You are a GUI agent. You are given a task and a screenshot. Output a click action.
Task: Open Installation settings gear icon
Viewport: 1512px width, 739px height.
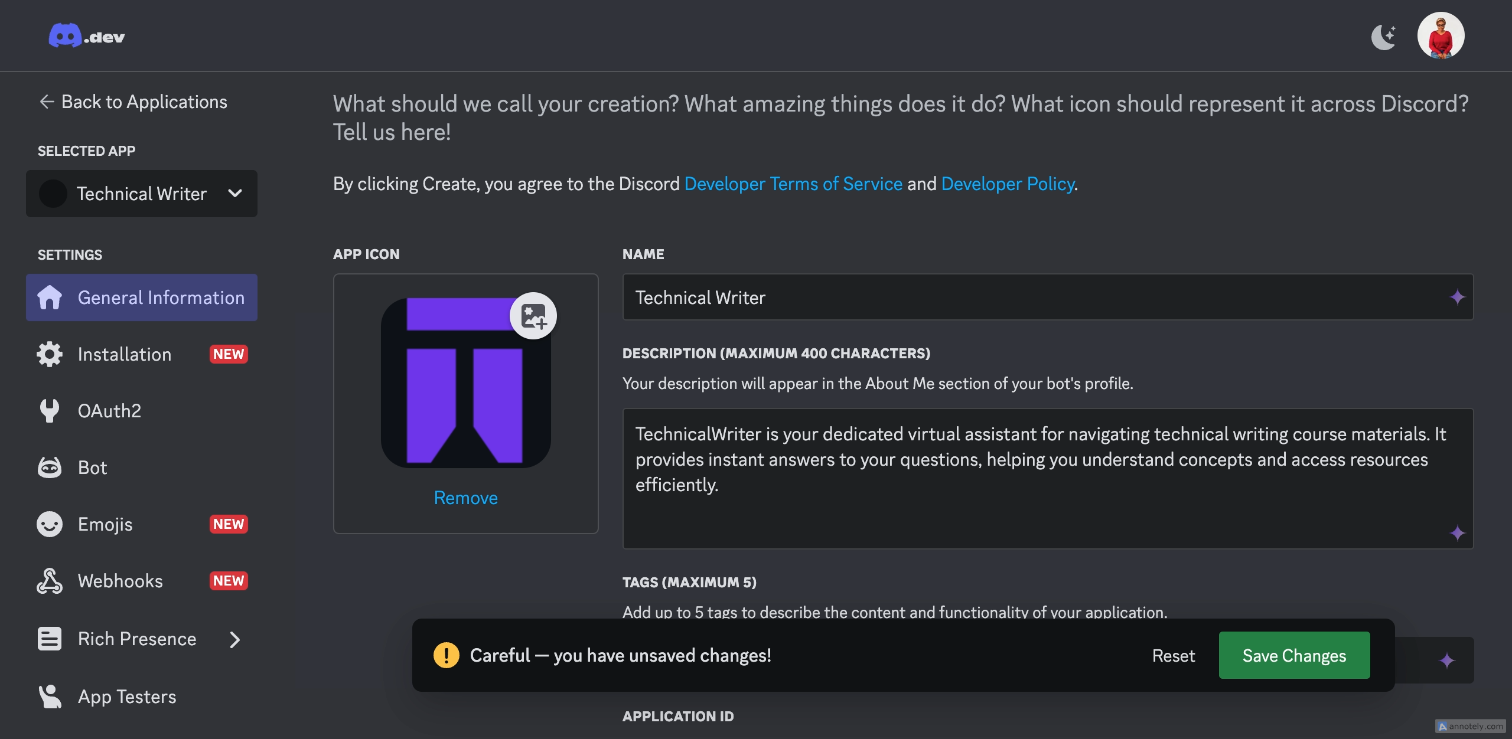click(50, 354)
